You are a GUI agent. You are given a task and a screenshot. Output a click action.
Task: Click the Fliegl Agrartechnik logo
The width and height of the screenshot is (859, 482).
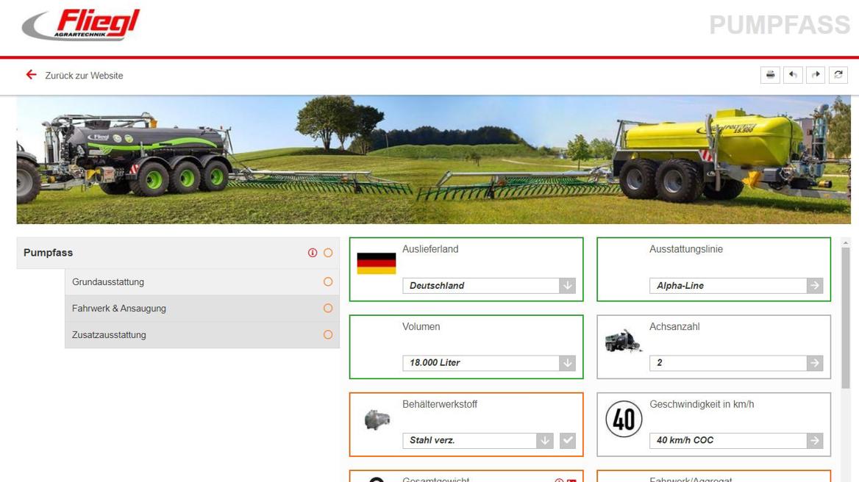pyautogui.click(x=81, y=26)
